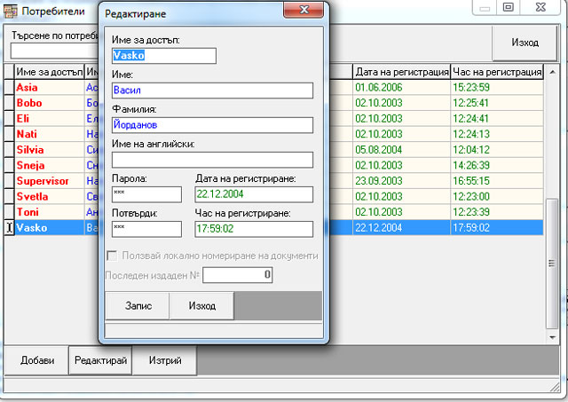Click the time cell 12:23:00
This screenshot has width=568, height=402.
click(497, 196)
